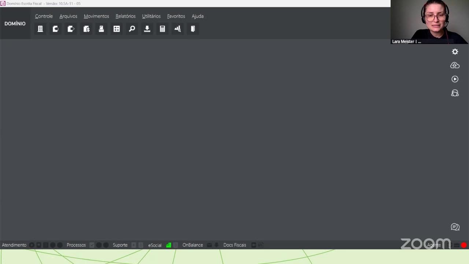469x264 pixels.
Task: Click the math operators (plus minus) toolbar icon
Action: (117, 29)
